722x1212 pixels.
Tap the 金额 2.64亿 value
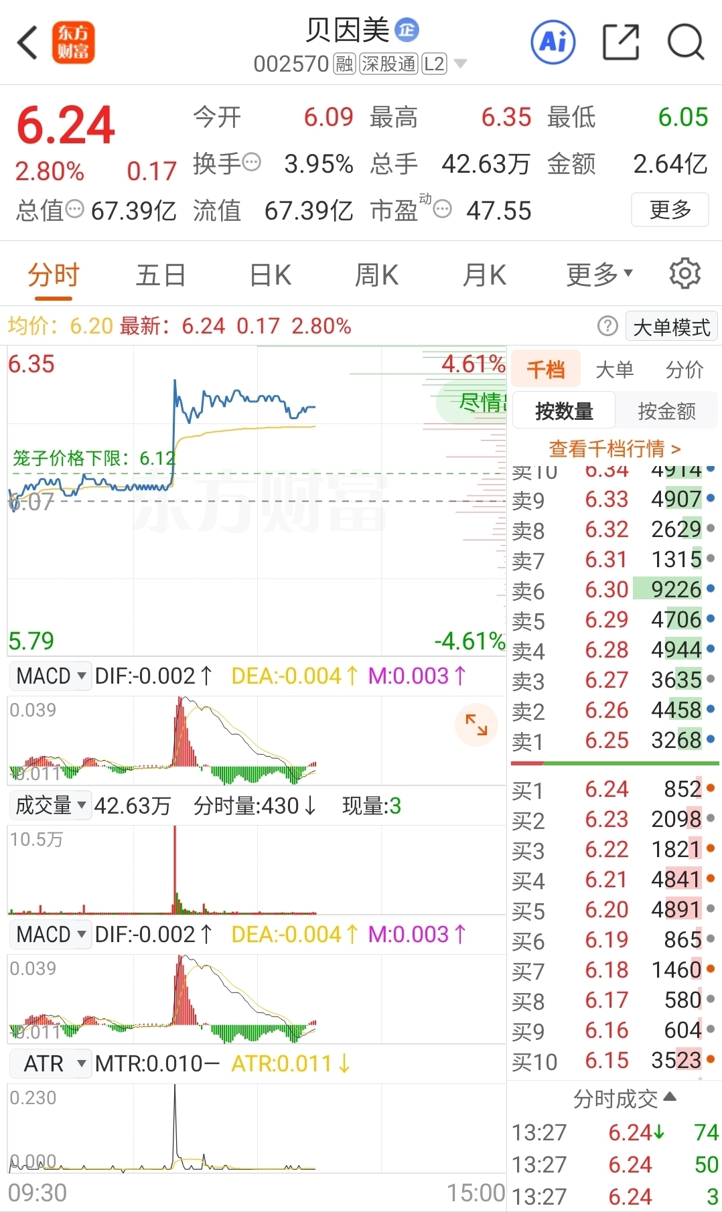click(670, 163)
